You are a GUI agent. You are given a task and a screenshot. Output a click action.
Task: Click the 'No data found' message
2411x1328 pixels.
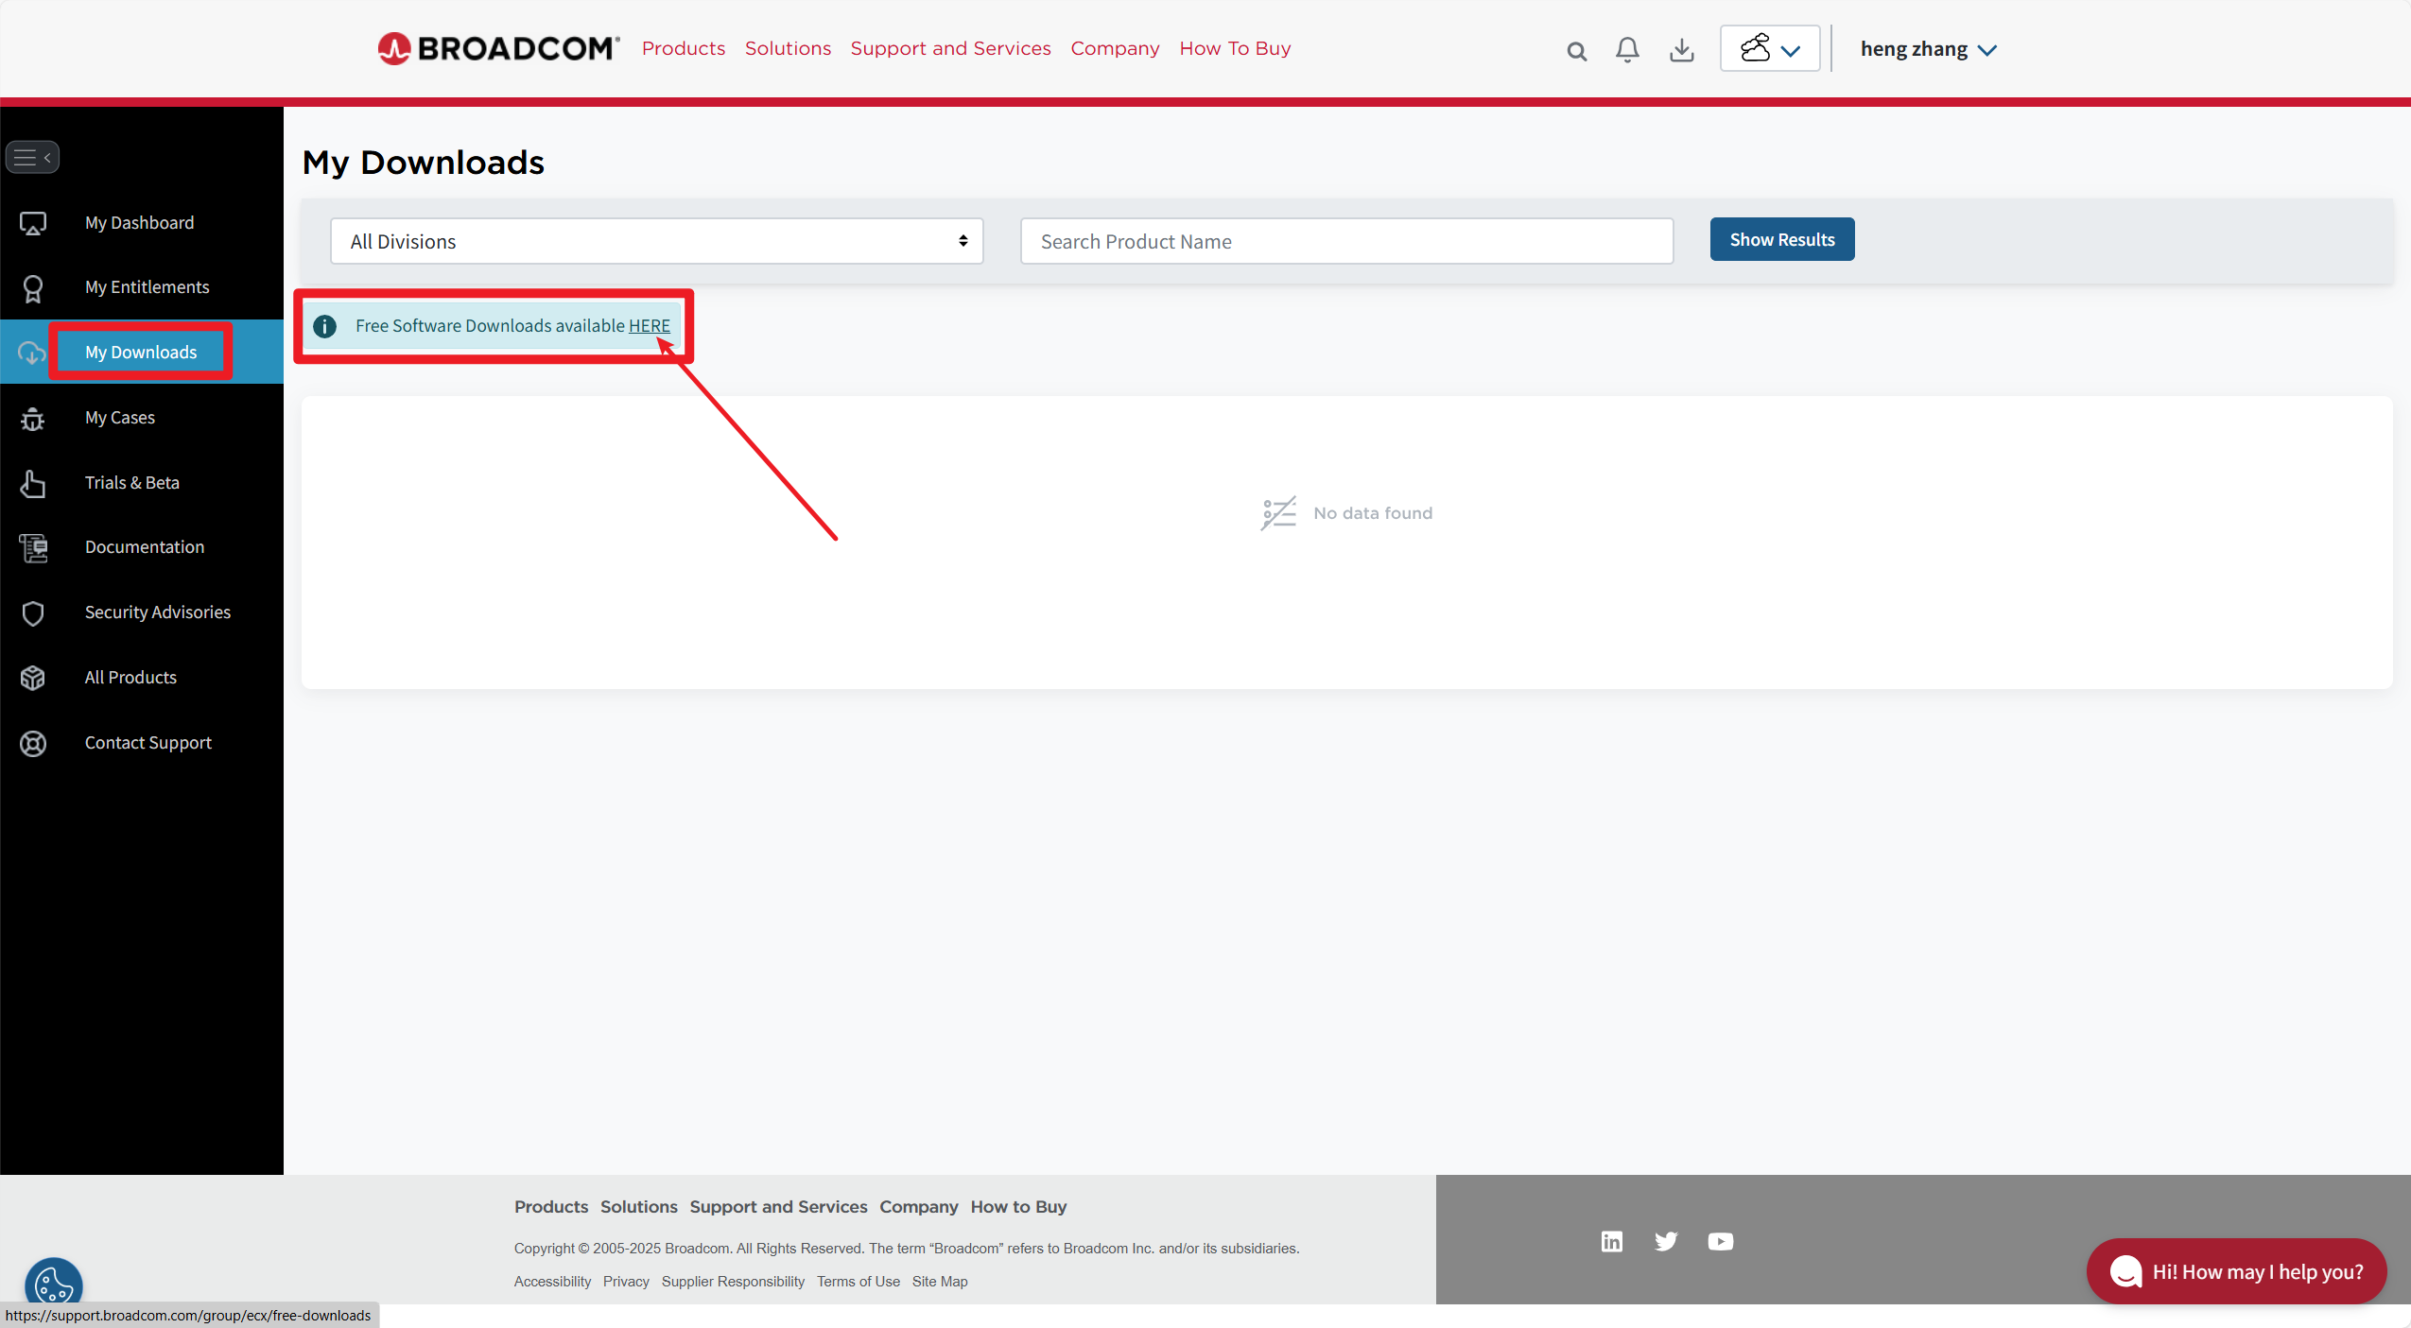click(1373, 513)
